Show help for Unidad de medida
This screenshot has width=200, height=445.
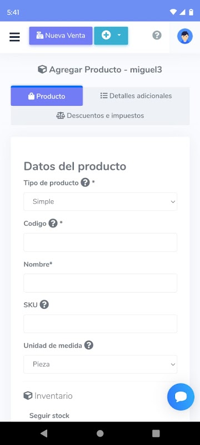click(89, 345)
